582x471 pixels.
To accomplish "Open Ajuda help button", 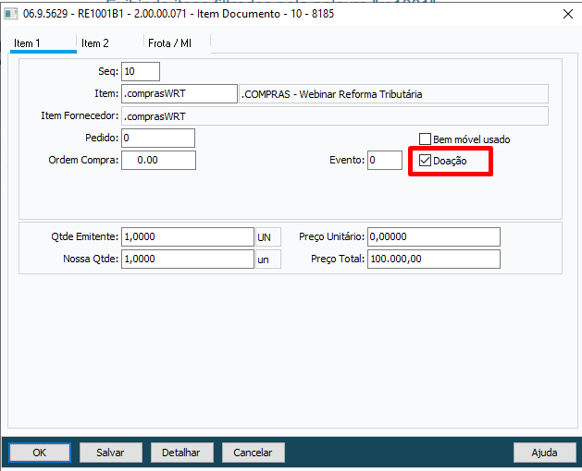I will 544,453.
